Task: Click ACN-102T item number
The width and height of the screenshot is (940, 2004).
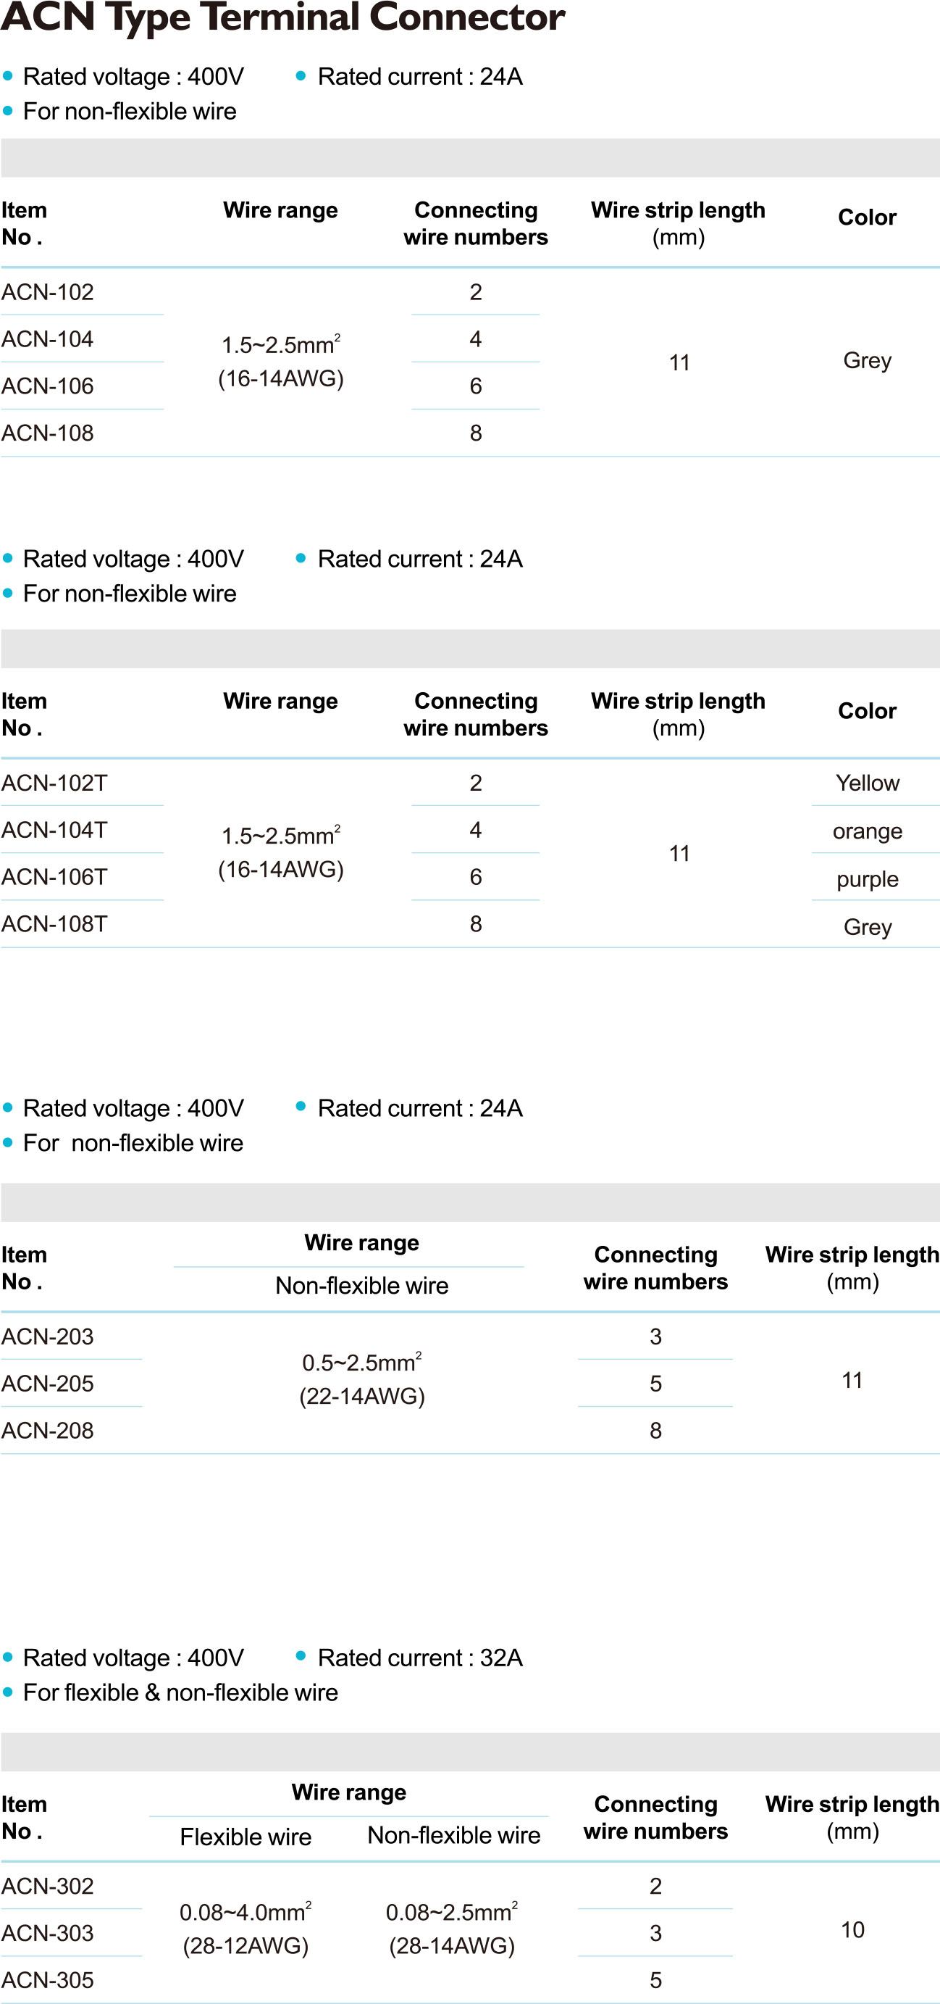Action: [x=54, y=783]
